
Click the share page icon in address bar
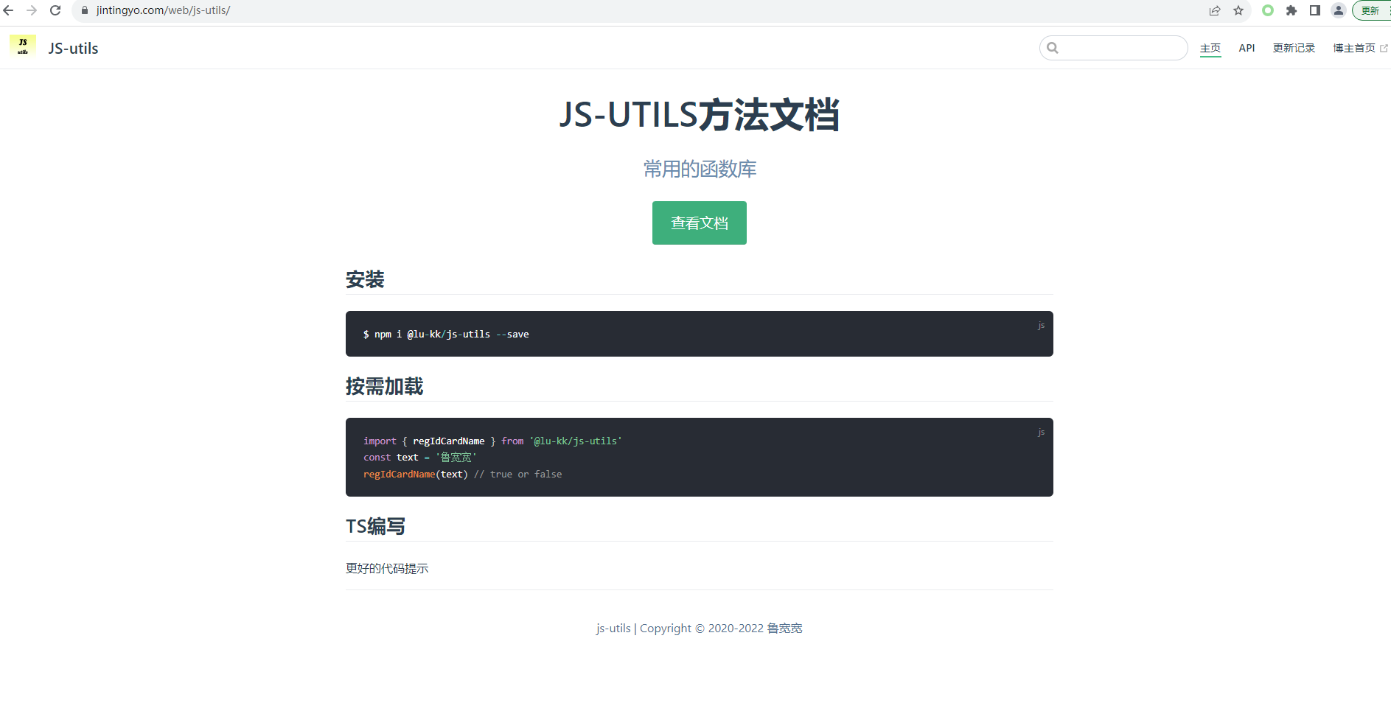point(1215,10)
